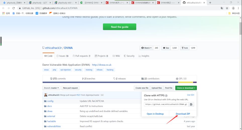Open the http://dvwa.co.uk link
Image resolution: width=242 pixels, height=130 pixels.
(x=102, y=65)
